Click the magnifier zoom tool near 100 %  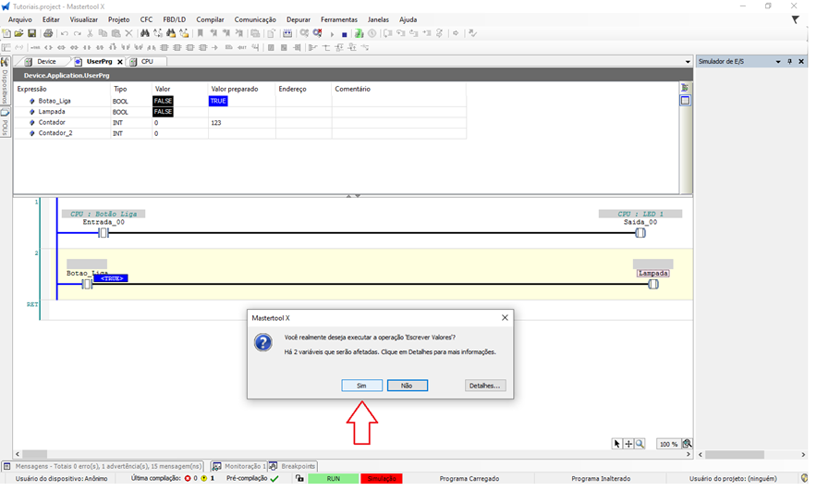coord(640,444)
